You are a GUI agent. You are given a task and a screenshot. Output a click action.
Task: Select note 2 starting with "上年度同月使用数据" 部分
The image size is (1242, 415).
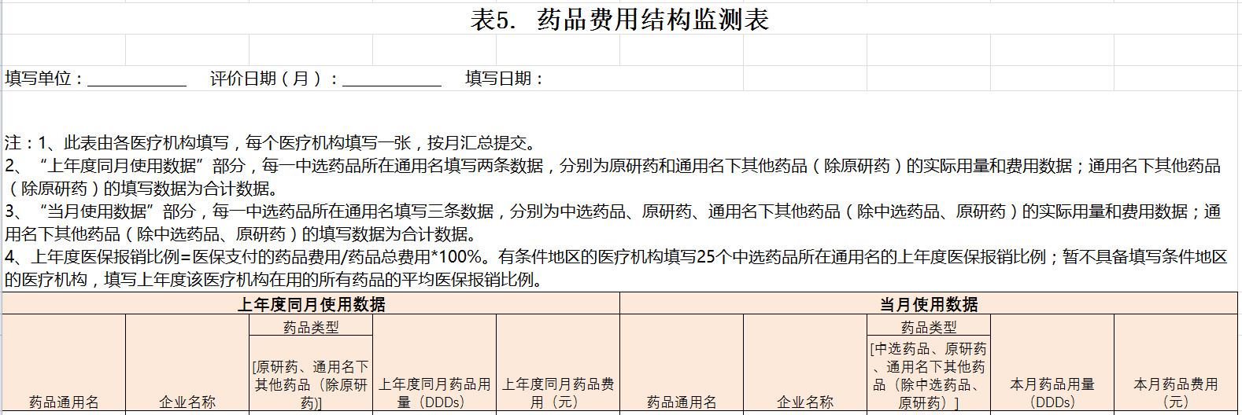pos(614,177)
